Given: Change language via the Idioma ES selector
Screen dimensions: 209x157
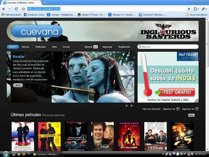Looking at the screenshot, I should (91, 47).
